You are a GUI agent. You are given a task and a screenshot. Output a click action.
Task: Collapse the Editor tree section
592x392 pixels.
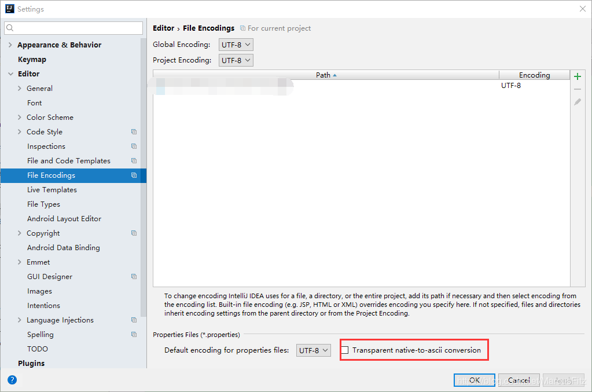click(x=10, y=74)
